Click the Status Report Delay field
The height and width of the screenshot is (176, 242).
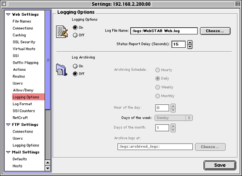tap(179, 44)
